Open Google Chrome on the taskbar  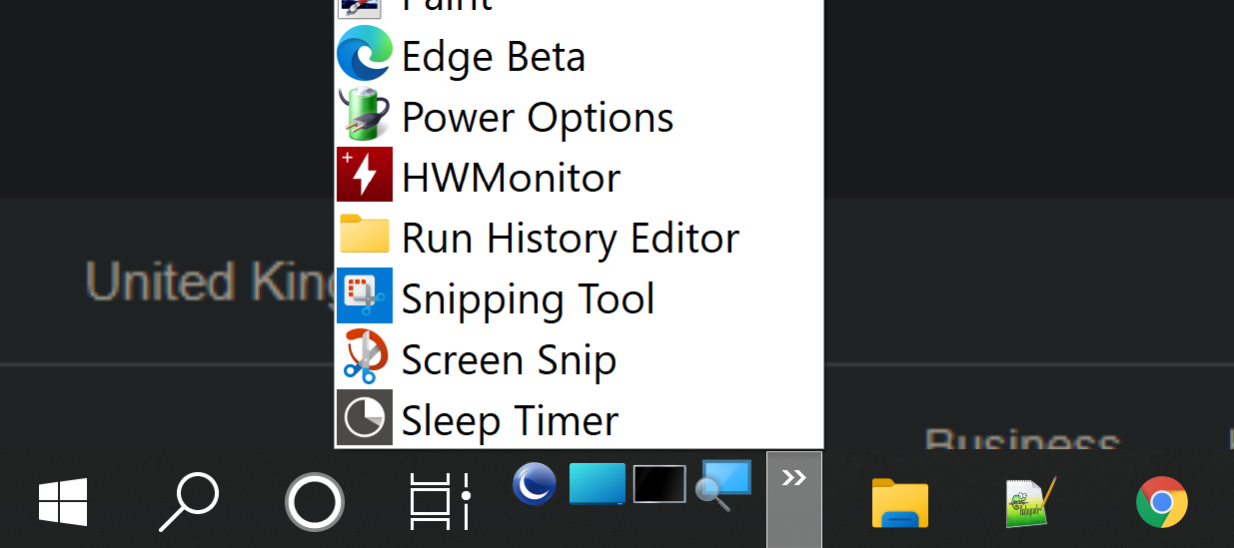tap(1162, 502)
